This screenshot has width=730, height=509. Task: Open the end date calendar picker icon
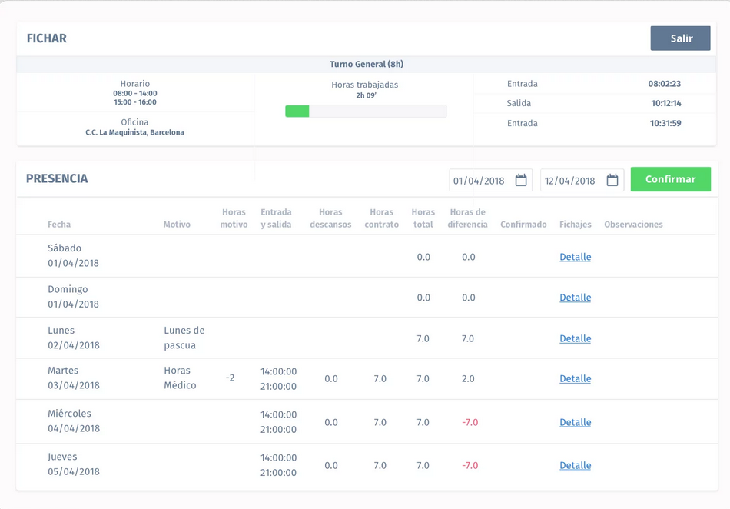point(612,180)
